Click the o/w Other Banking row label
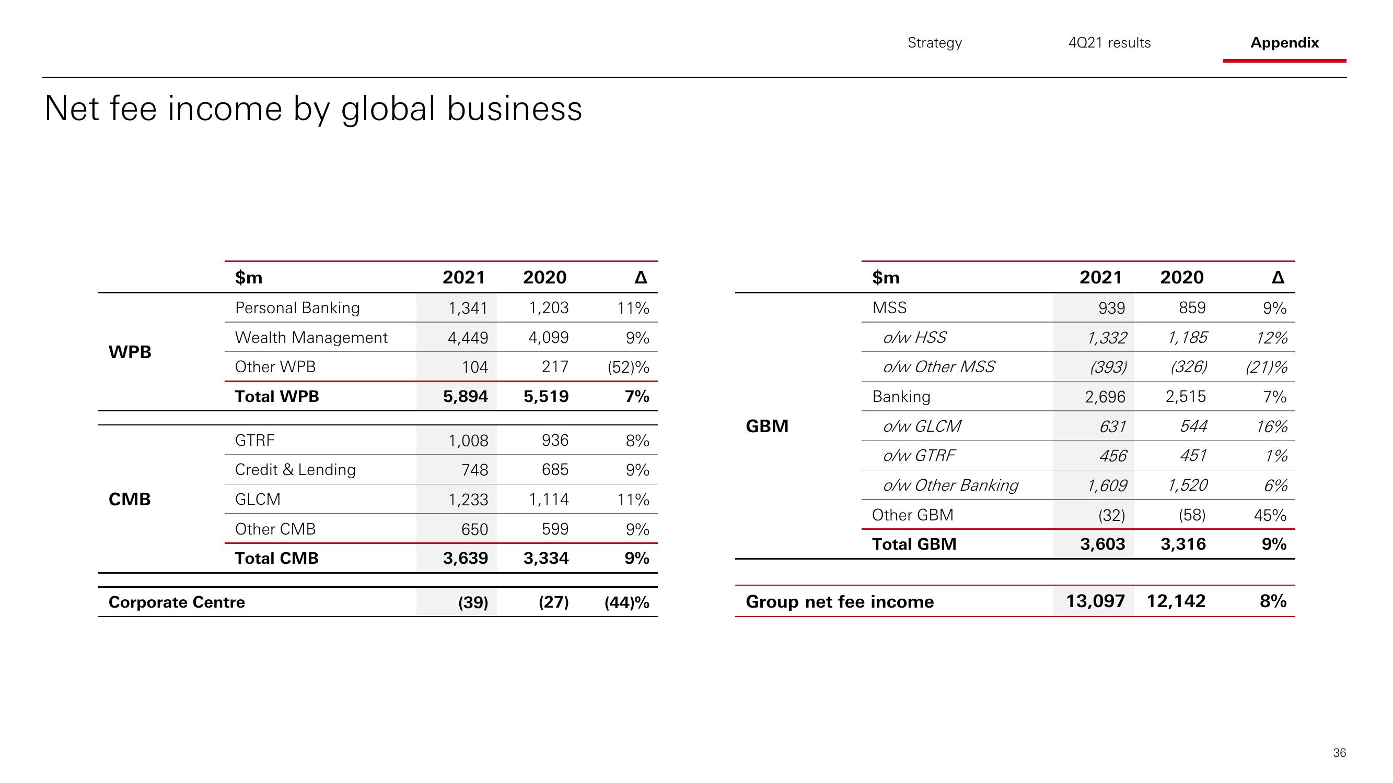1393x783 pixels. [950, 485]
